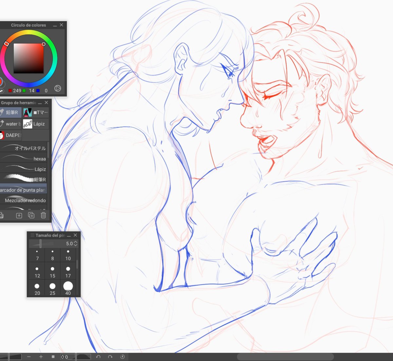The height and width of the screenshot is (361, 393).
Task: Set brush size to 7
Action: click(37, 255)
